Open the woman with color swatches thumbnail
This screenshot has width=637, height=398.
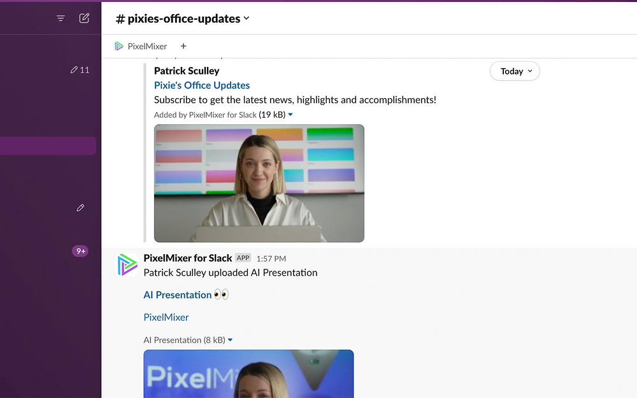[259, 183]
